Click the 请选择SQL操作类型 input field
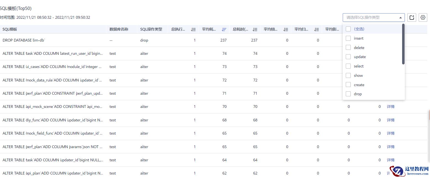Screen dimensions: 430x177 pos(374,18)
